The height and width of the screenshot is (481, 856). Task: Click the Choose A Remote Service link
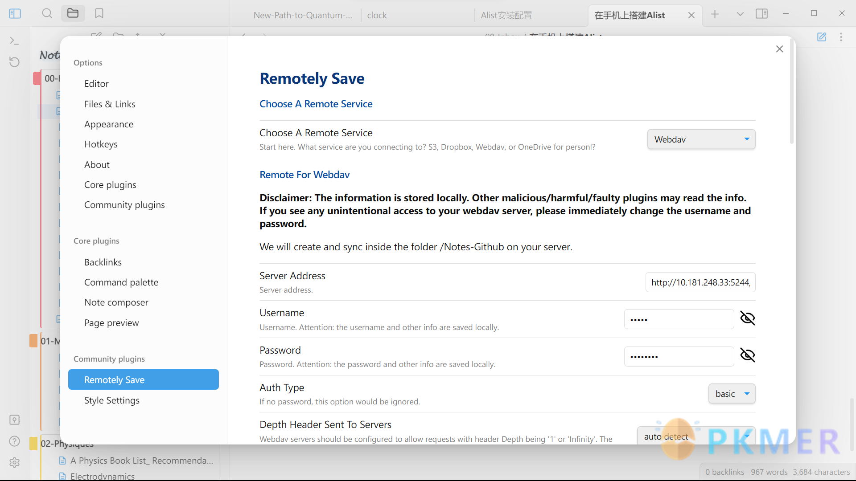pyautogui.click(x=316, y=104)
